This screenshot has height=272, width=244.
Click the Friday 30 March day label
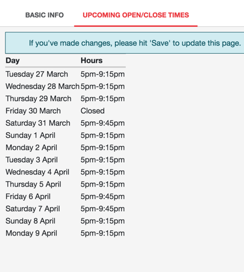pos(33,111)
